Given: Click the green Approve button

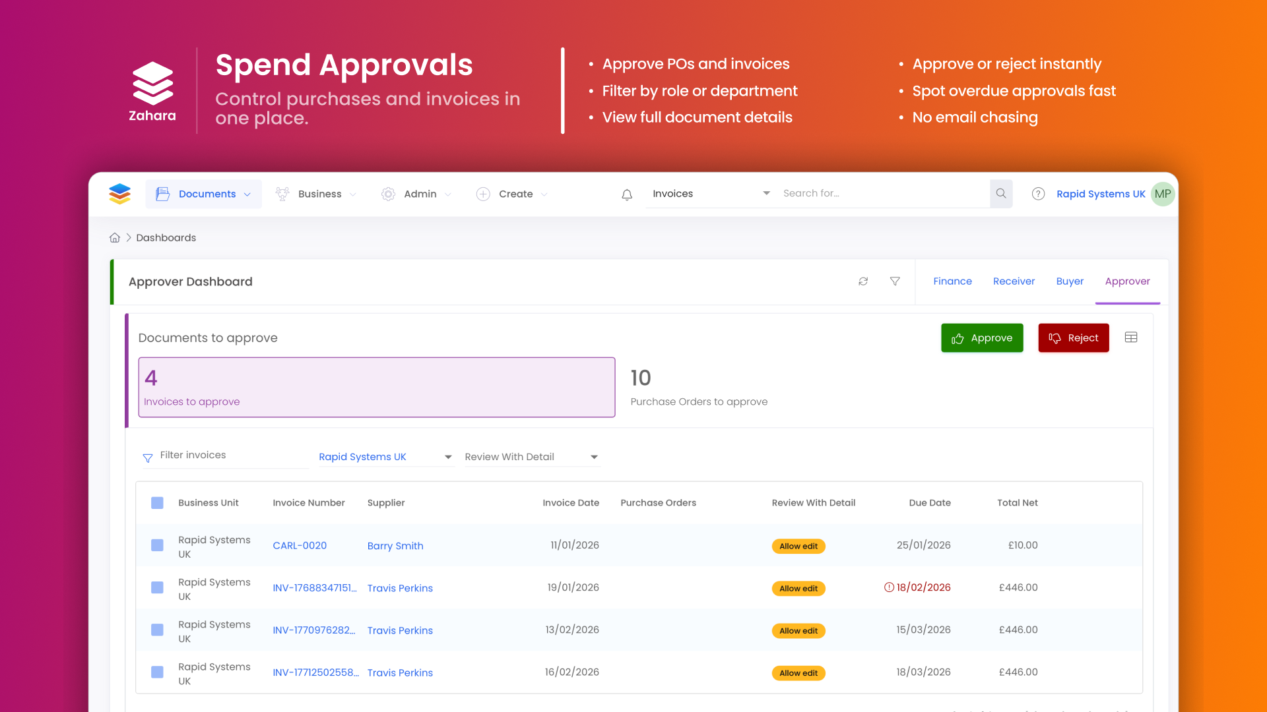Looking at the screenshot, I should click(x=982, y=338).
